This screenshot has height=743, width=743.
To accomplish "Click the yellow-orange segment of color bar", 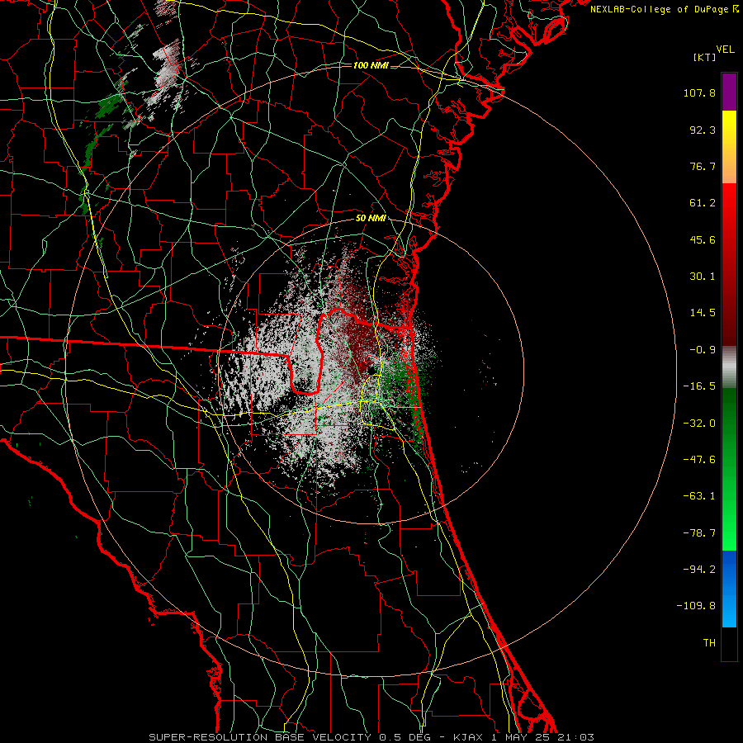I will [729, 147].
